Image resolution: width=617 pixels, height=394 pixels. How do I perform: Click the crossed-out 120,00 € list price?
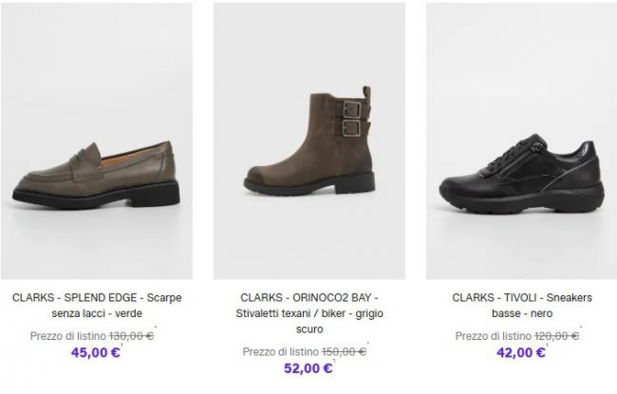tap(556, 336)
